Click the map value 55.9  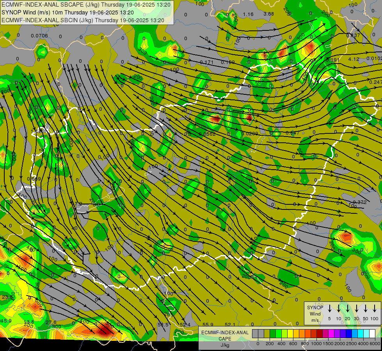(208, 325)
